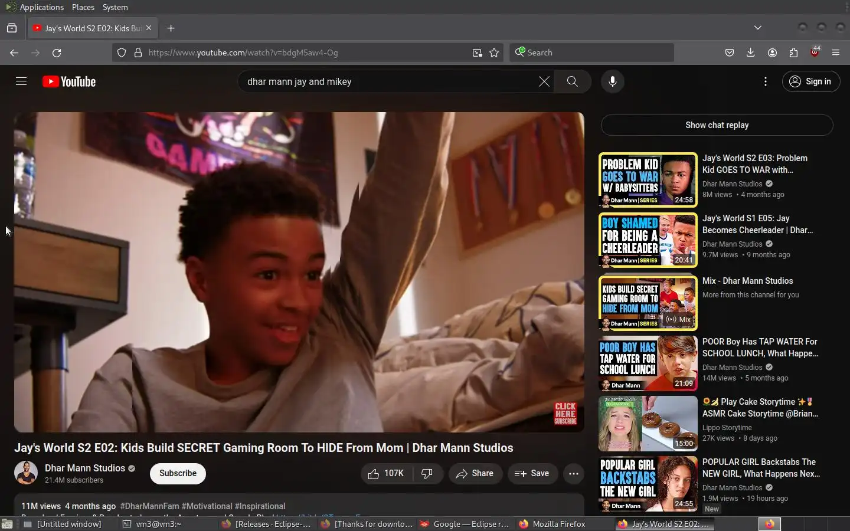The height and width of the screenshot is (531, 850).
Task: Click the #DharMannFam hashtag
Action: [149, 506]
